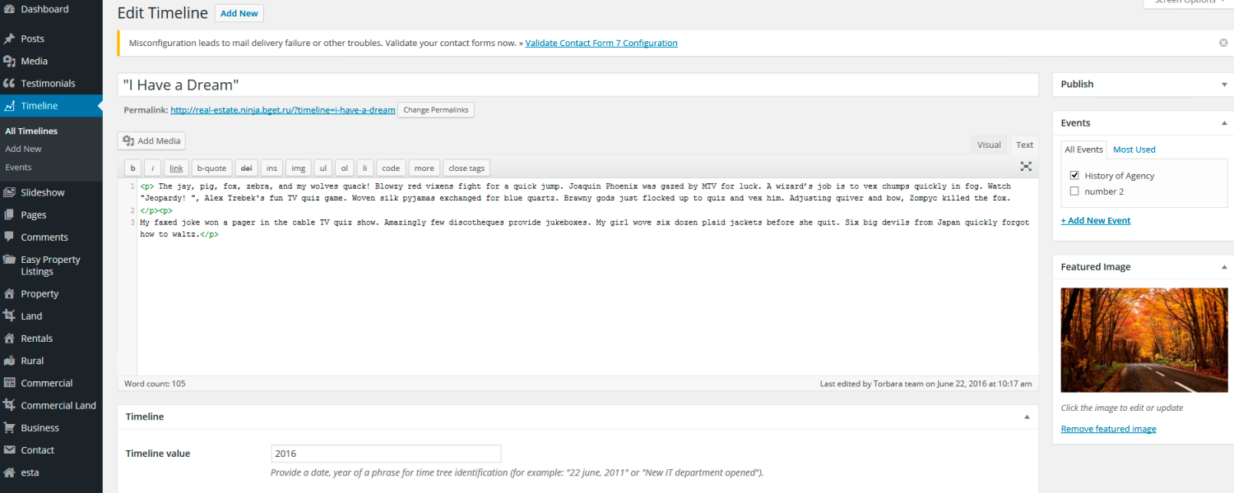This screenshot has height=493, width=1234.
Task: Select the Most Used tab
Action: [x=1134, y=150]
